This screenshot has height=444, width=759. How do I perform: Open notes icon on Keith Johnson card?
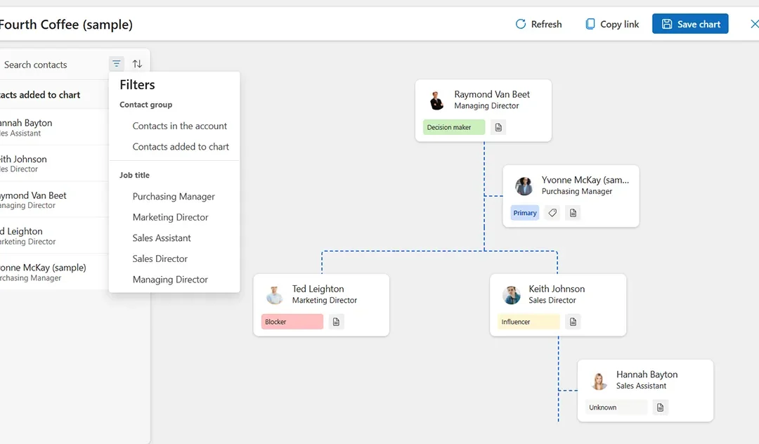(x=573, y=322)
